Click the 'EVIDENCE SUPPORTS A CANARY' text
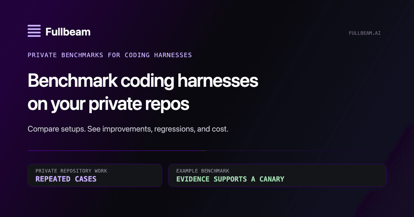Viewport: 414px width, 217px height. 230,179
